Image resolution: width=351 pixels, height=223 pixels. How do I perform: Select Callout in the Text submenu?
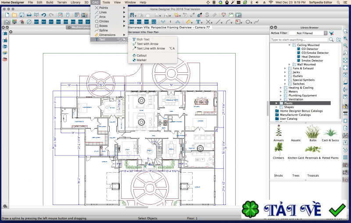[142, 56]
